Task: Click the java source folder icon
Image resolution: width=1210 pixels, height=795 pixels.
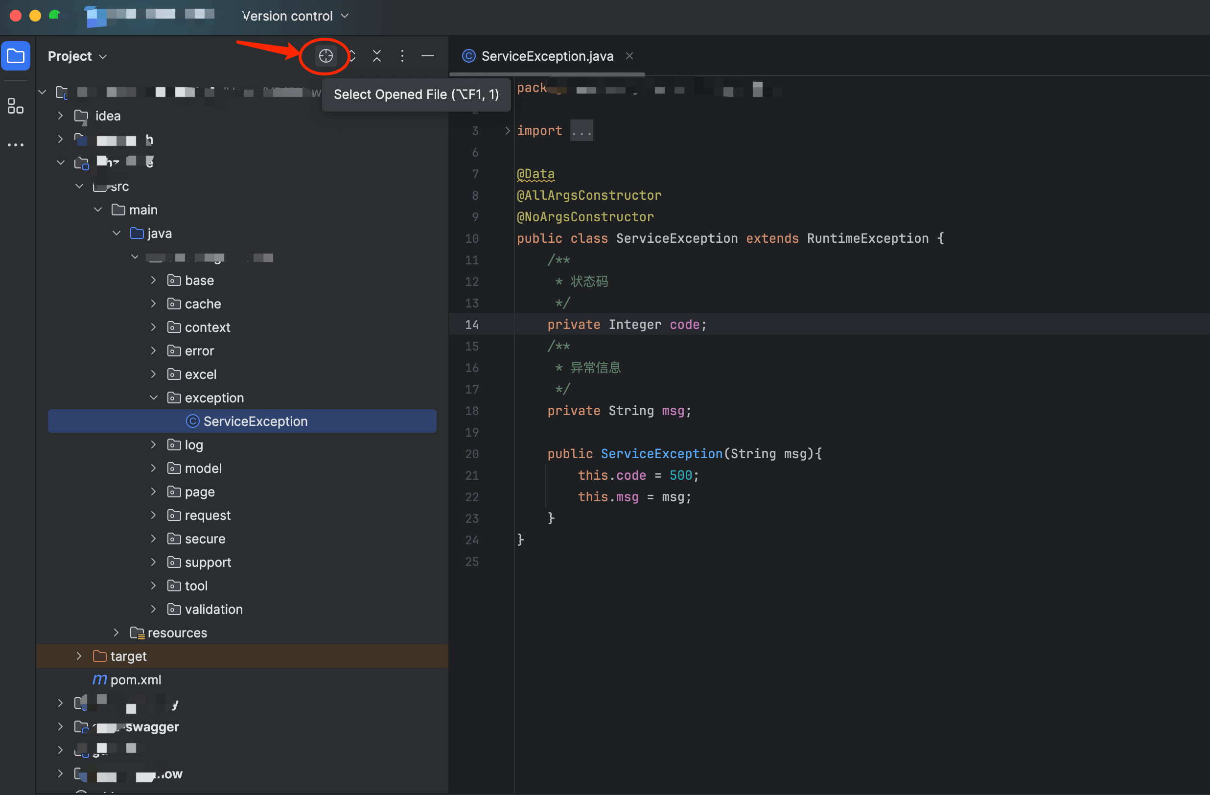Action: coord(137,234)
